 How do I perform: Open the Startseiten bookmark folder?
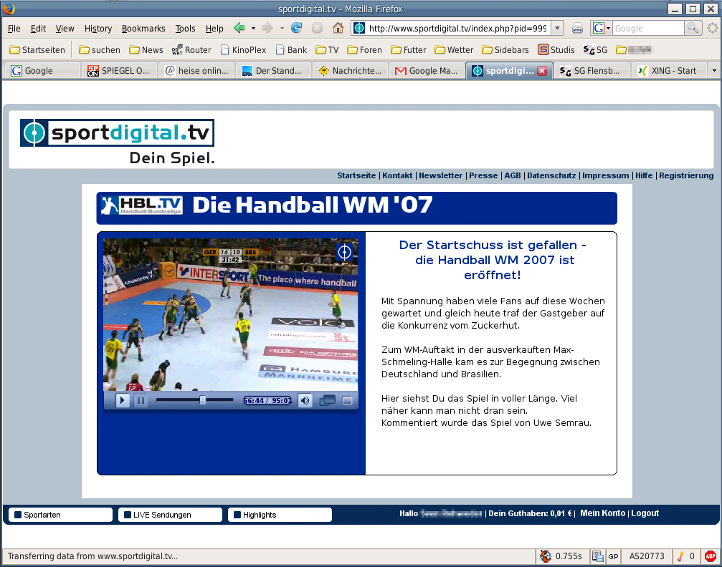(x=37, y=49)
